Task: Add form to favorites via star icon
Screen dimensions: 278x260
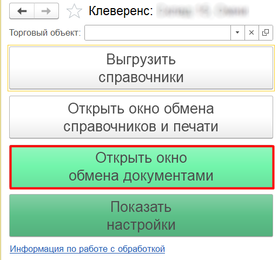Action: [74, 11]
